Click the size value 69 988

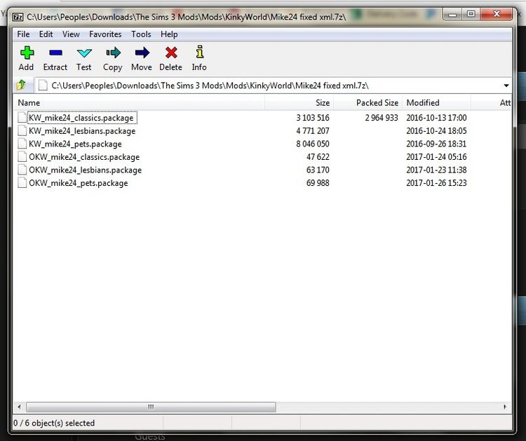318,183
